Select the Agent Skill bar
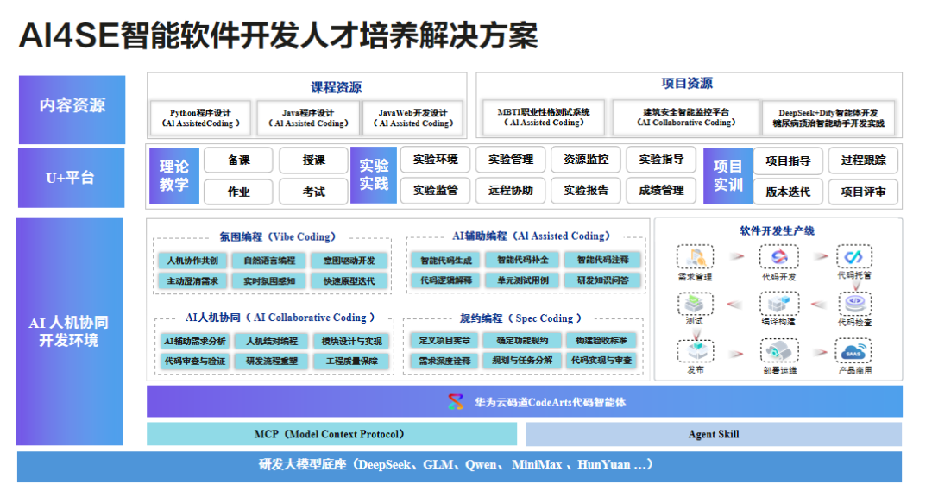The image size is (932, 497). [714, 434]
